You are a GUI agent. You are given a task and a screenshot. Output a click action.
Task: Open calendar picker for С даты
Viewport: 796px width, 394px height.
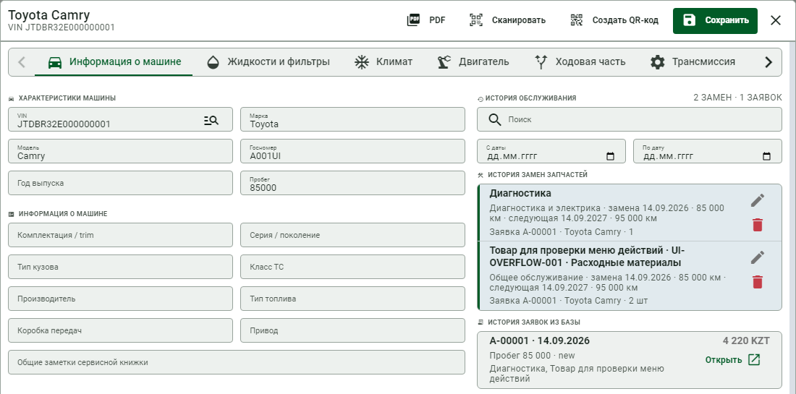click(611, 156)
